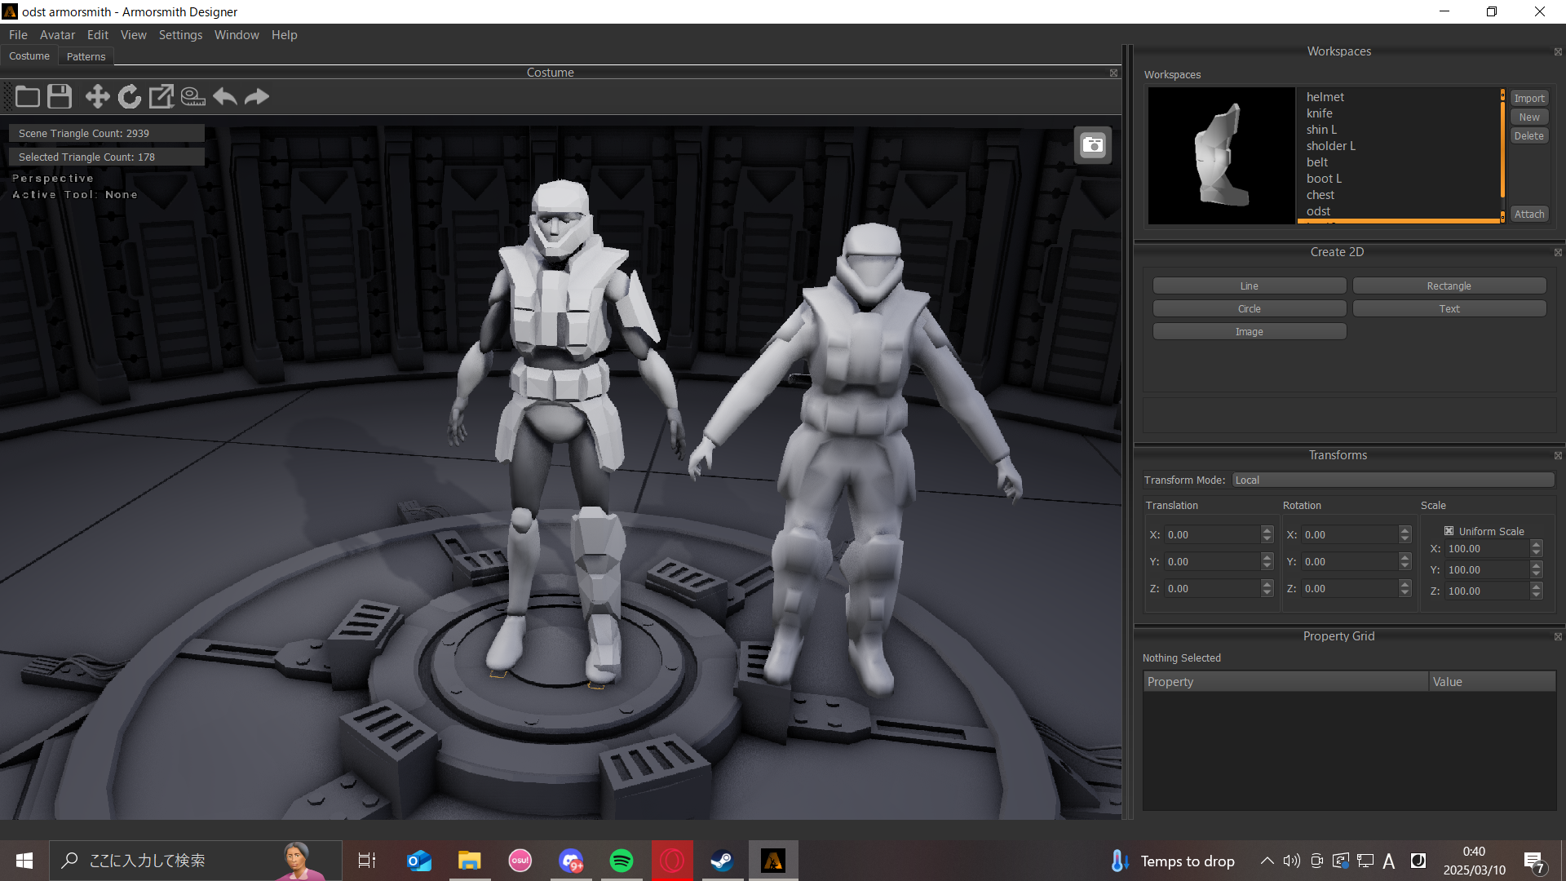Click the save floppy disk icon
The height and width of the screenshot is (881, 1566).
pyautogui.click(x=60, y=97)
